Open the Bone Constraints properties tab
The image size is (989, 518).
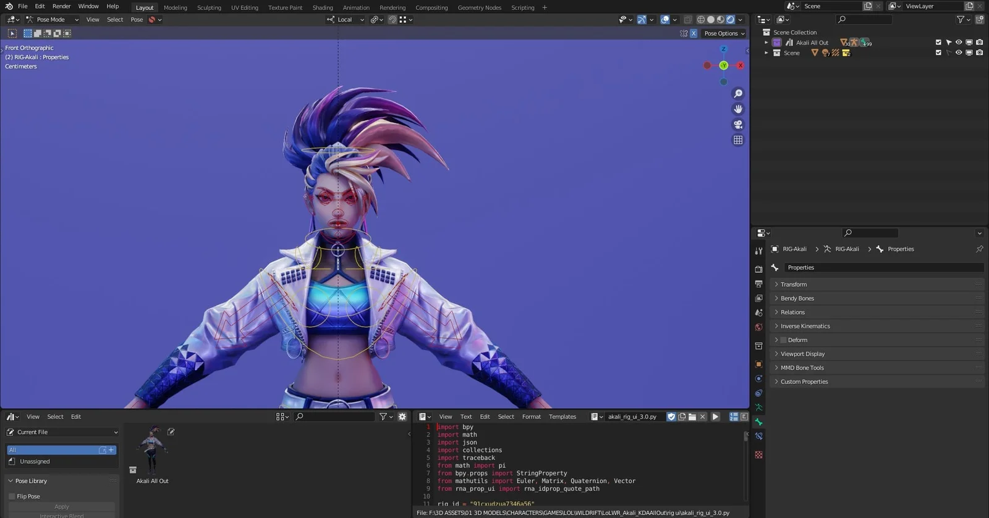pos(758,437)
